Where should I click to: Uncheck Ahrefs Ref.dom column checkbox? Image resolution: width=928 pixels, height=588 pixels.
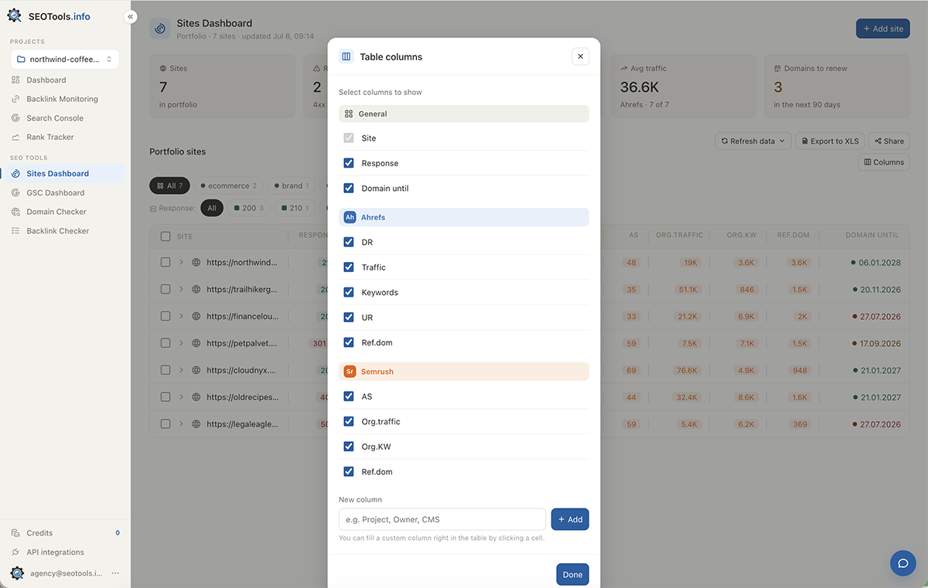click(x=349, y=342)
